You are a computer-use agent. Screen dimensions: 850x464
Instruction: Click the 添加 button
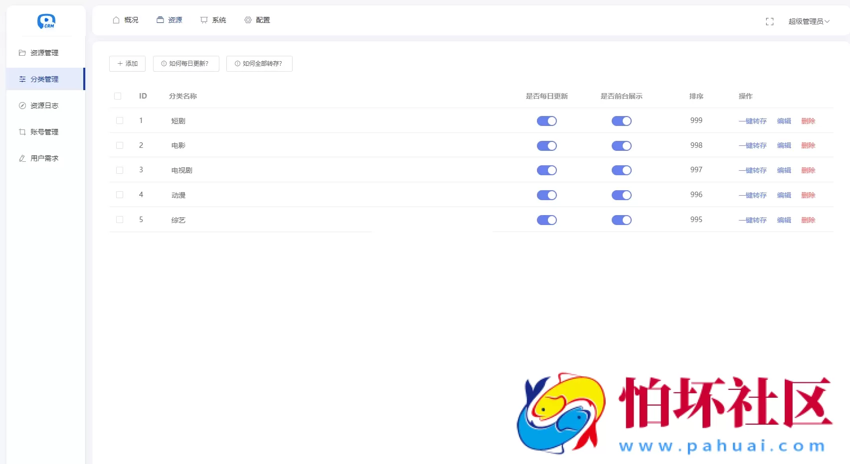[x=127, y=64]
